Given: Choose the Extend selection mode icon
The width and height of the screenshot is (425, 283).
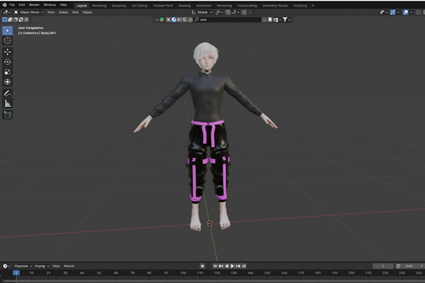Looking at the screenshot, I should pyautogui.click(x=10, y=19).
